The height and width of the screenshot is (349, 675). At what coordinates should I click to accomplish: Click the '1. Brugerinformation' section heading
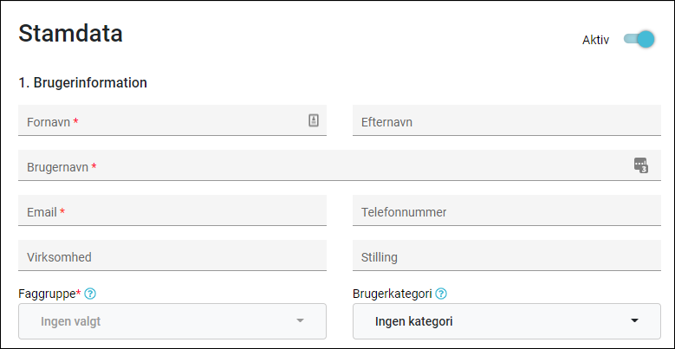point(82,82)
